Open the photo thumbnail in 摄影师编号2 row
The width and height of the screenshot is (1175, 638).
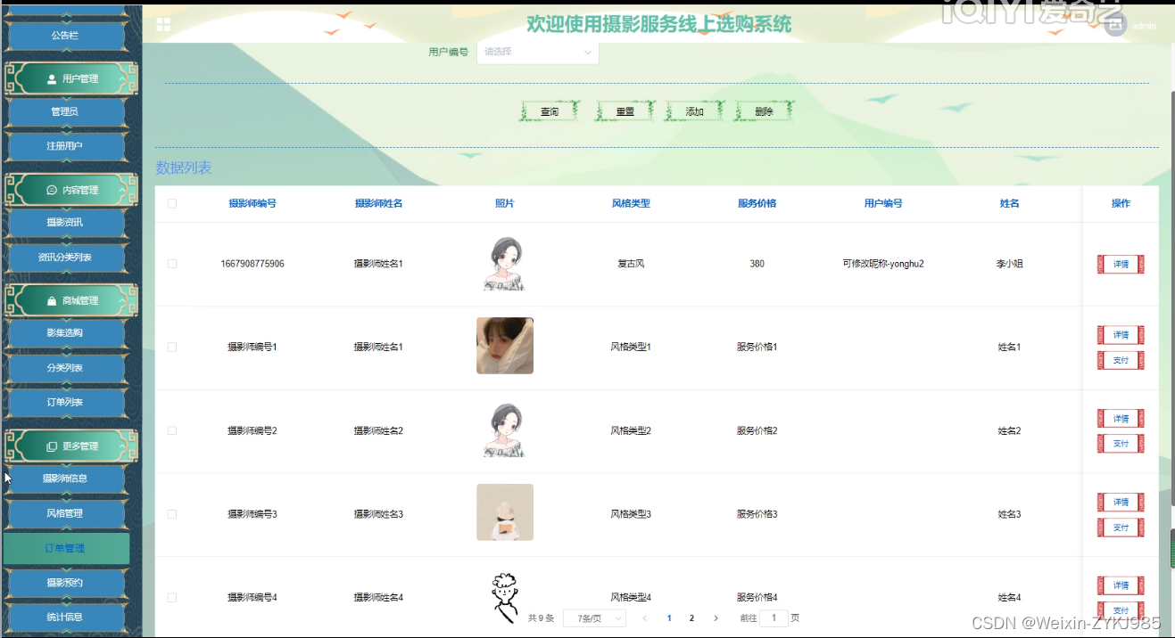coord(504,430)
